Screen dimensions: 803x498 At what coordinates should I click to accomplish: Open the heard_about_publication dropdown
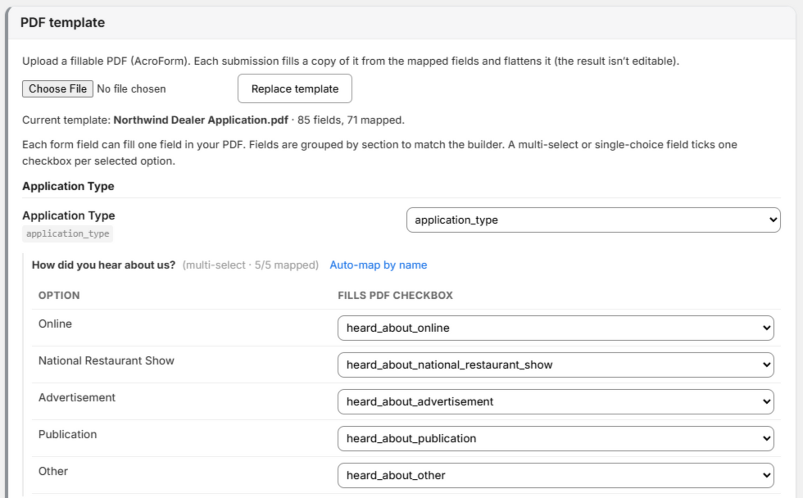(x=556, y=438)
